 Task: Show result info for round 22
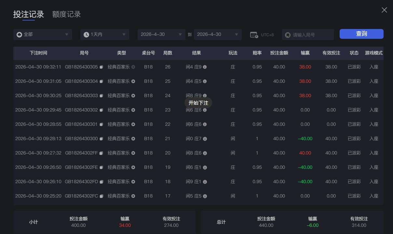[205, 124]
